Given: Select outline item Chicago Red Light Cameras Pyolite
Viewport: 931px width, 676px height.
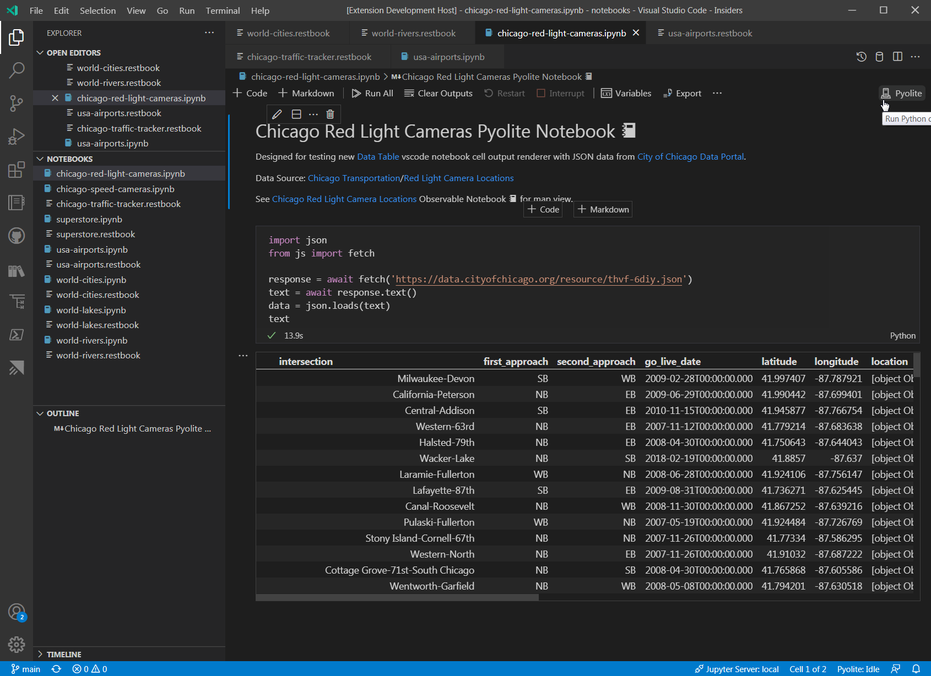Looking at the screenshot, I should tap(132, 428).
